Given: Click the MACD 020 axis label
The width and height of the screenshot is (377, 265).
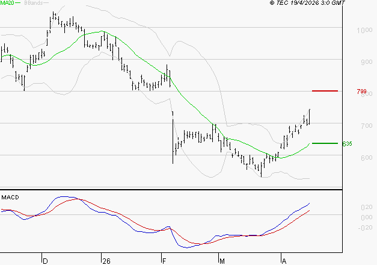Looking at the screenshot, I should click(366, 207).
